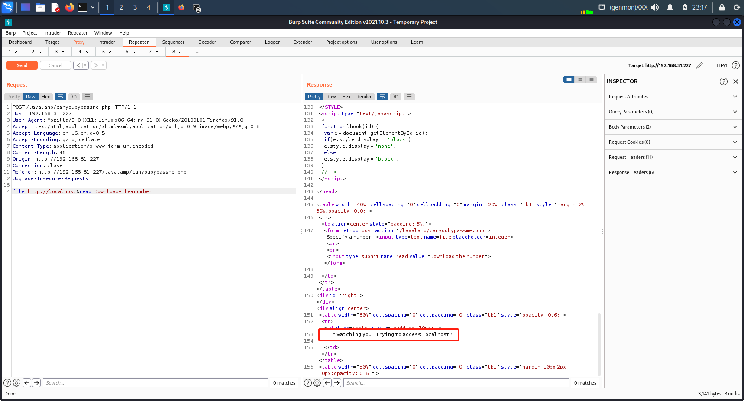Screen dimensions: 744x401
Task: Switch response view to Pretty
Action: (x=314, y=97)
